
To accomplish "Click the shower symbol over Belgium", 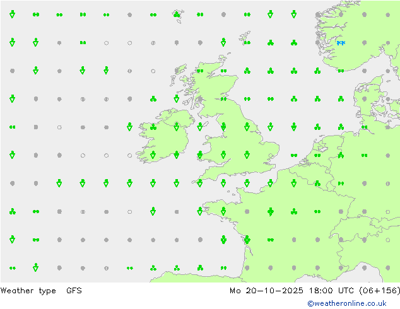I will click(x=317, y=183).
